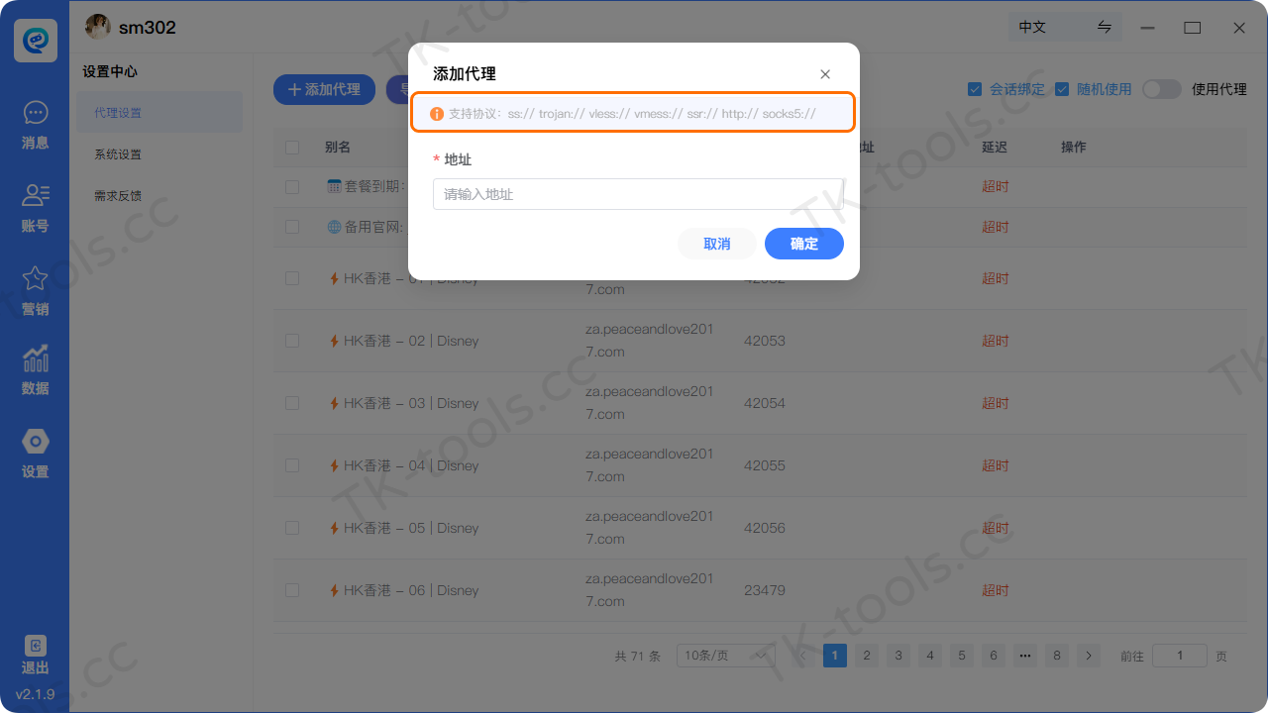Select the 代理设置 menu item
This screenshot has width=1268, height=713.
point(159,113)
